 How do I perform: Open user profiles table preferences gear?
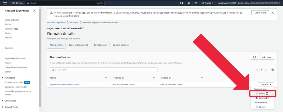click(273, 70)
